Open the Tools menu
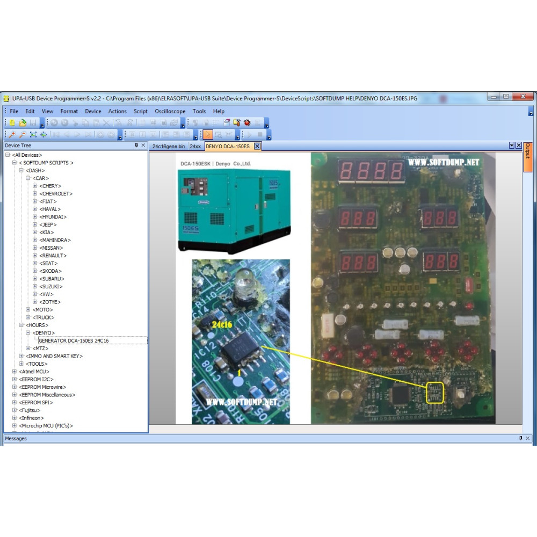The height and width of the screenshot is (537, 537). 199,111
